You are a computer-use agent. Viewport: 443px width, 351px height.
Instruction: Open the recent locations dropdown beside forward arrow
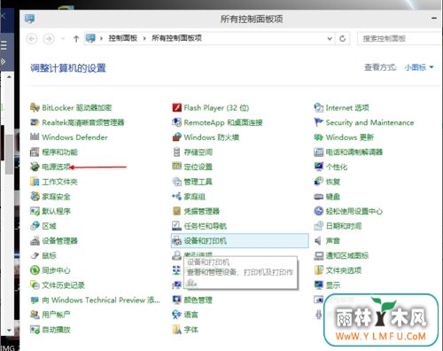(x=63, y=38)
